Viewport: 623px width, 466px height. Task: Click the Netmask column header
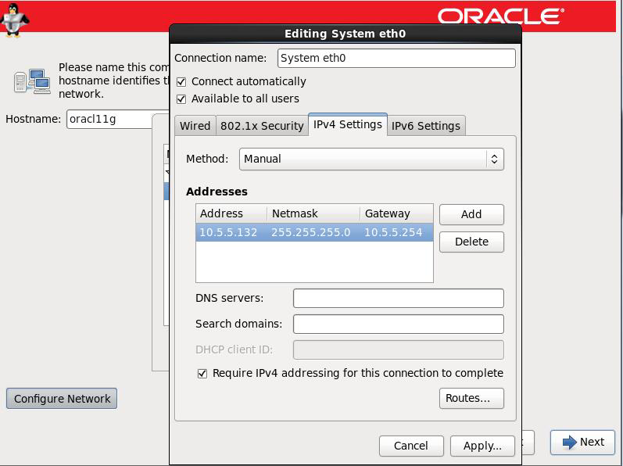point(313,213)
